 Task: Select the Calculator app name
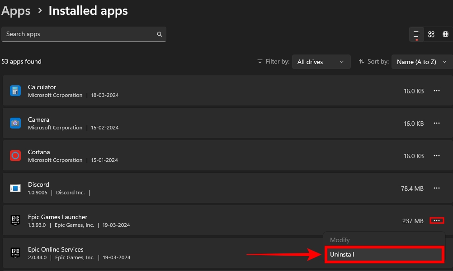[x=42, y=87]
